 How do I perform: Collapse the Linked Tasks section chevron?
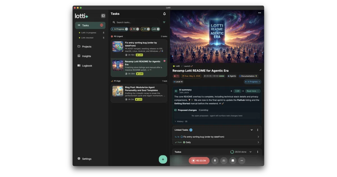[252, 130]
